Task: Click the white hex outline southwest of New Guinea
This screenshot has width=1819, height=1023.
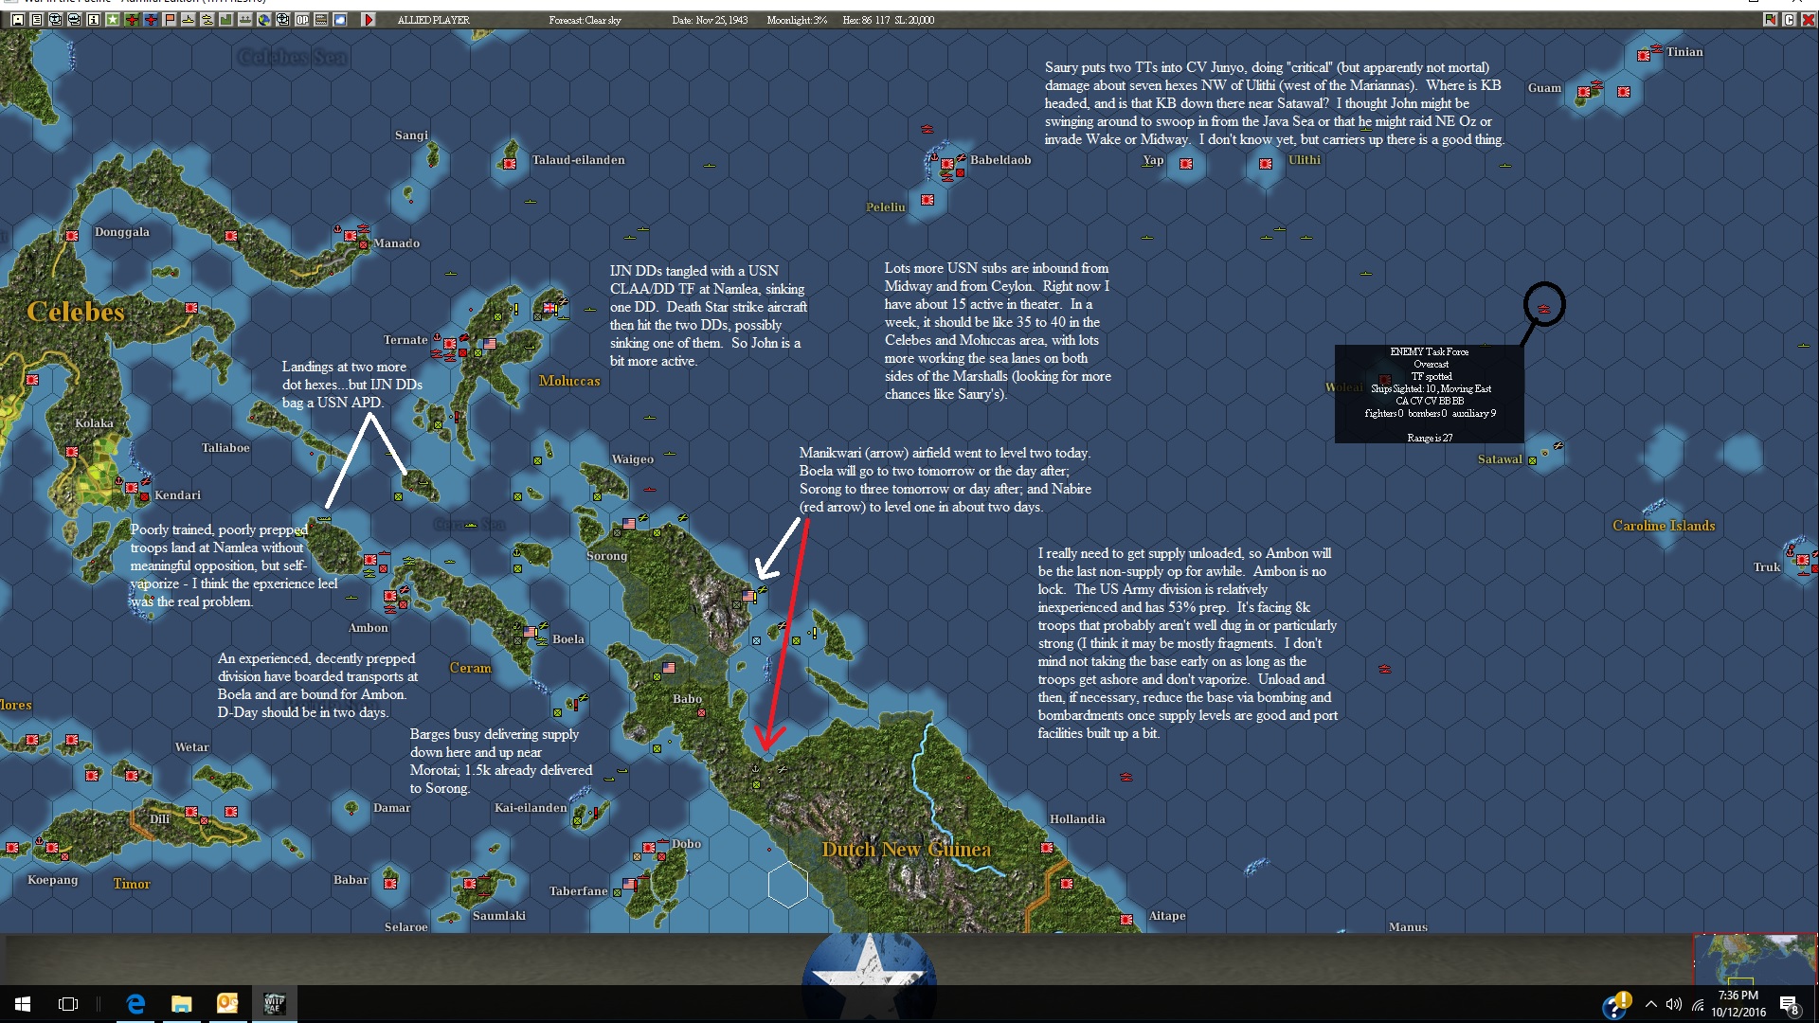Action: click(x=788, y=885)
